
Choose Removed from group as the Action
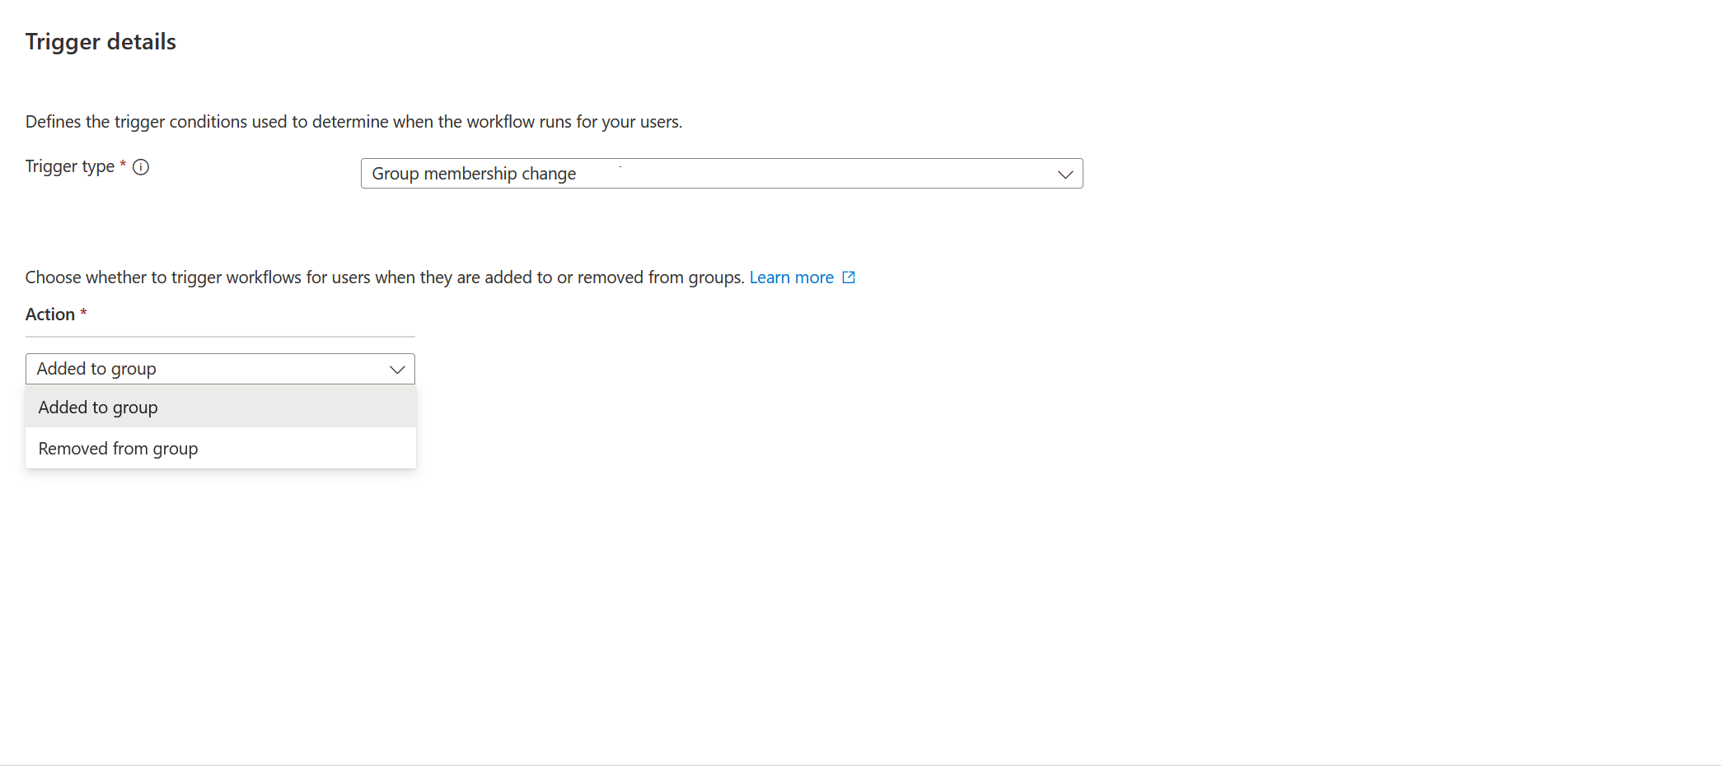pos(118,448)
